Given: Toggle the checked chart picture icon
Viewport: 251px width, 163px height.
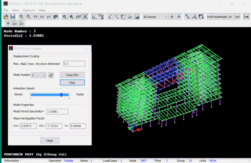Looking at the screenshot, I should pos(137,17).
